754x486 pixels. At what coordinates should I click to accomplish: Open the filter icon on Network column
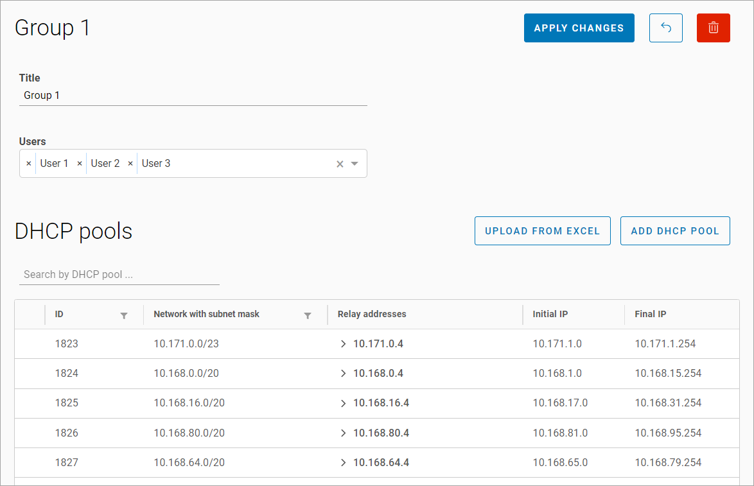coord(308,315)
